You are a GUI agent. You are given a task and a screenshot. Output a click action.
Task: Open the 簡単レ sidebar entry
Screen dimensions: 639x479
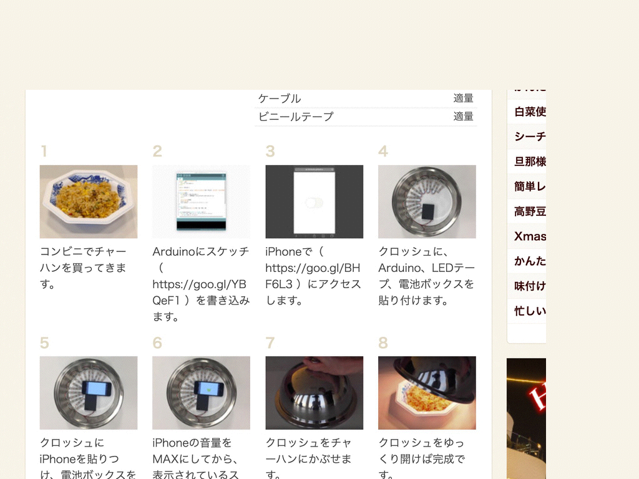tap(529, 186)
